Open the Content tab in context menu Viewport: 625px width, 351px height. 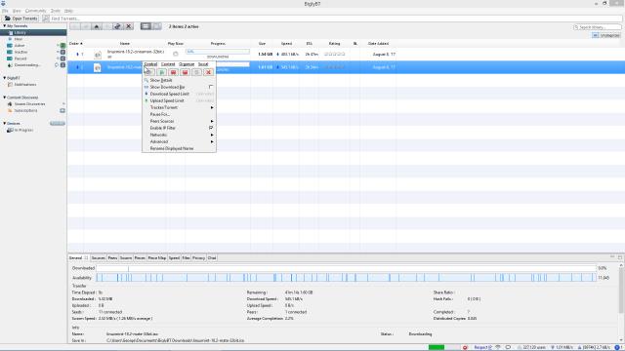pyautogui.click(x=168, y=64)
